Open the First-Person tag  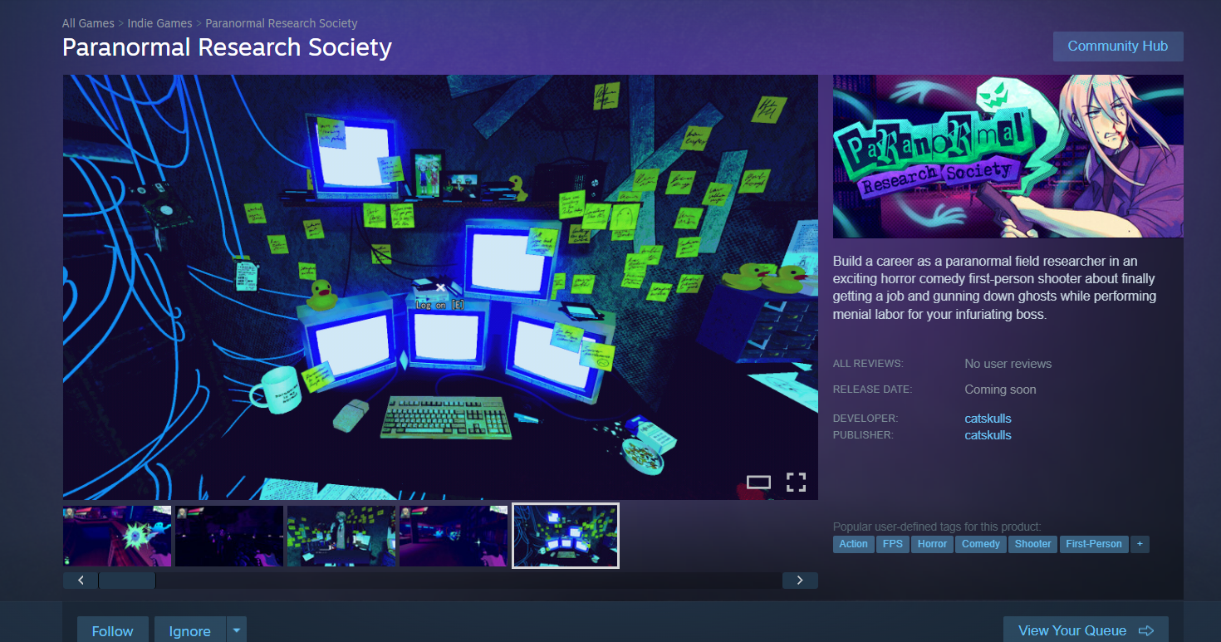[1094, 544]
